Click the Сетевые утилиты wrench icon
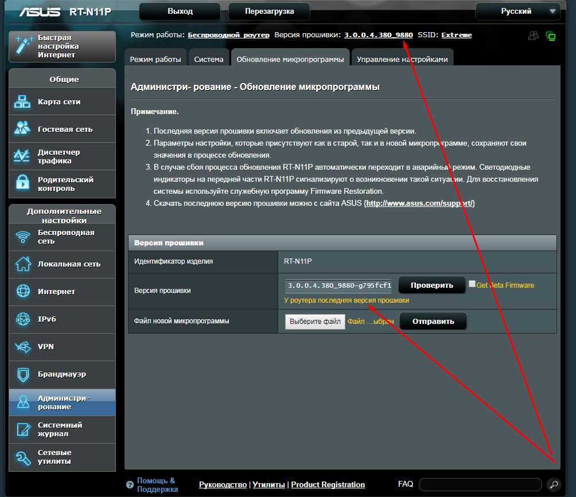Image resolution: width=576 pixels, height=497 pixels. [x=23, y=457]
